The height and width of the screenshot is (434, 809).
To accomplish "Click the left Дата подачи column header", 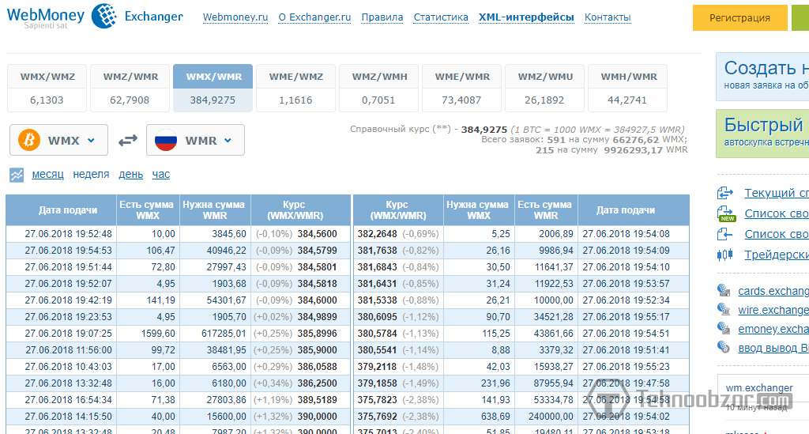I will 62,210.
